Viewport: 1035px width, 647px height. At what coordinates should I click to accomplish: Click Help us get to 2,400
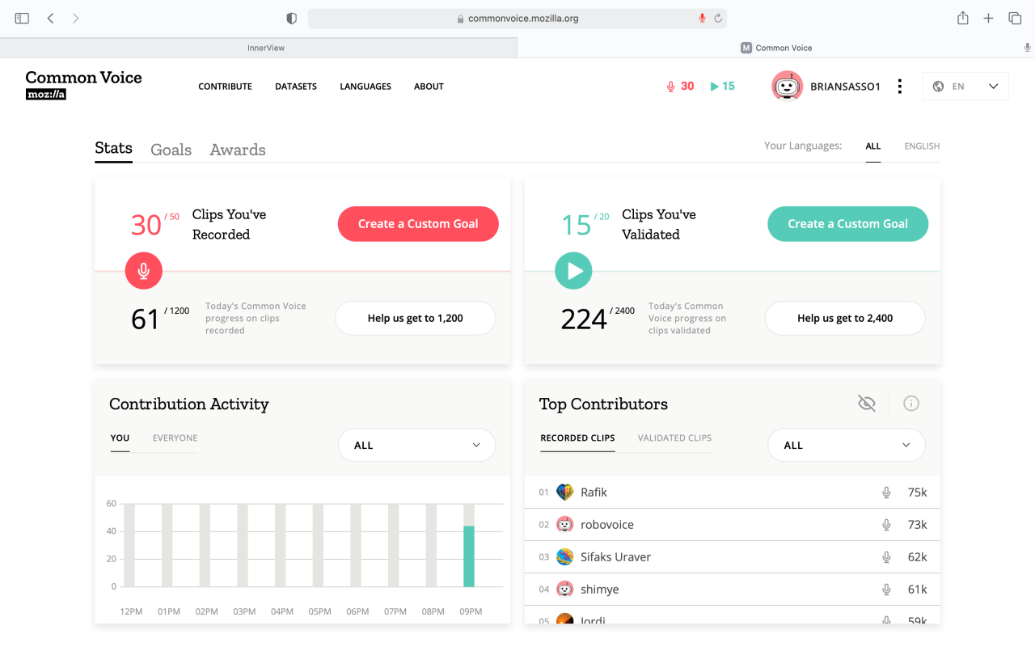tap(845, 318)
